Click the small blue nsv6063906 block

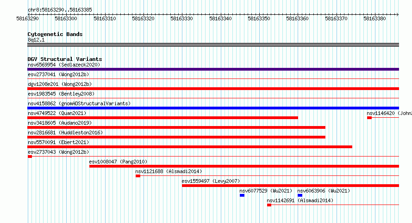pos(300,195)
